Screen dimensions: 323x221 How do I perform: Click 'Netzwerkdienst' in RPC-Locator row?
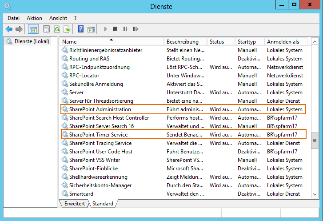coord(285,76)
